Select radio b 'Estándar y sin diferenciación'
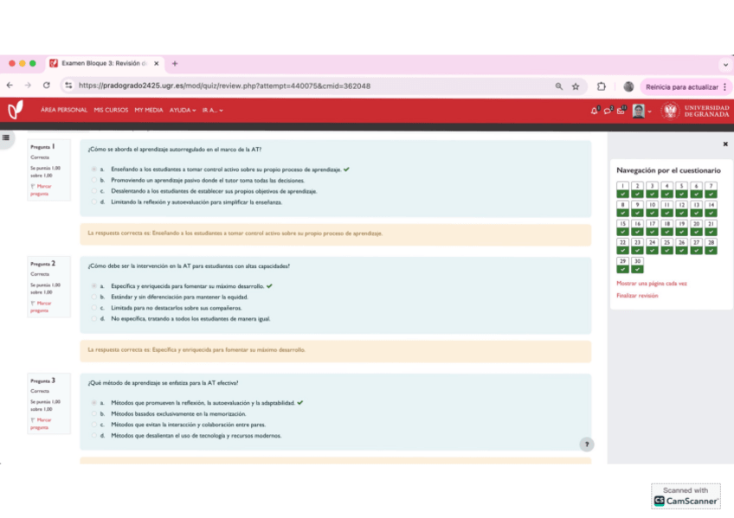Viewport: 734px width, 518px height. click(94, 297)
